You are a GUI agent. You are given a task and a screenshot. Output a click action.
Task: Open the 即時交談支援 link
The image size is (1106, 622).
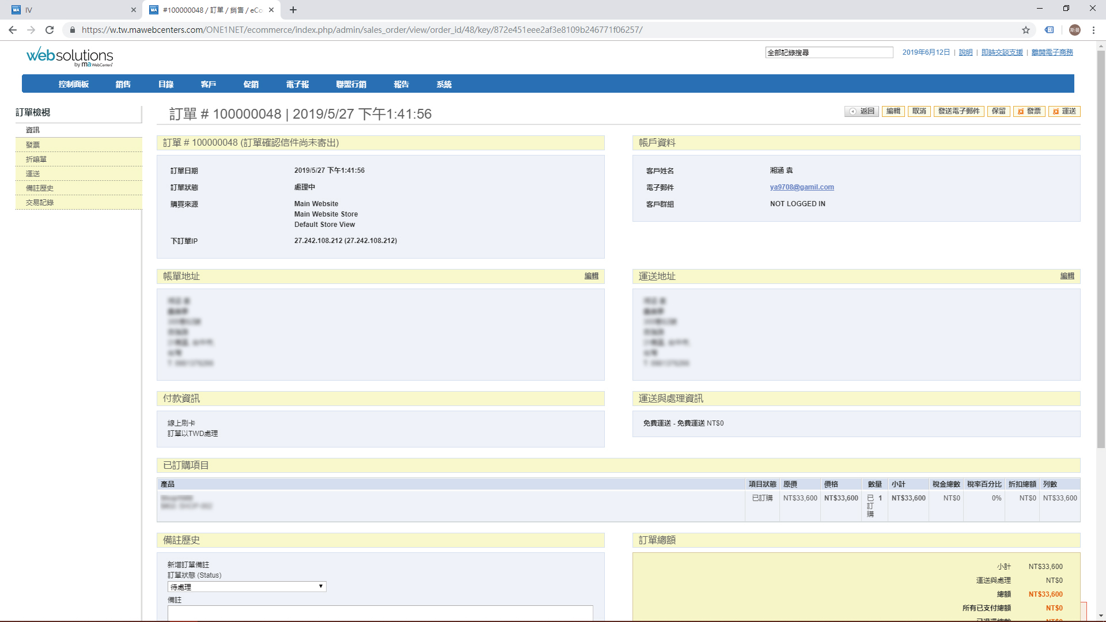(x=1002, y=52)
